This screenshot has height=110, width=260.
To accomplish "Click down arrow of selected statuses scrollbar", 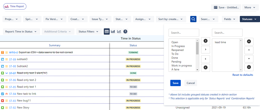I will [x=241, y=70].
